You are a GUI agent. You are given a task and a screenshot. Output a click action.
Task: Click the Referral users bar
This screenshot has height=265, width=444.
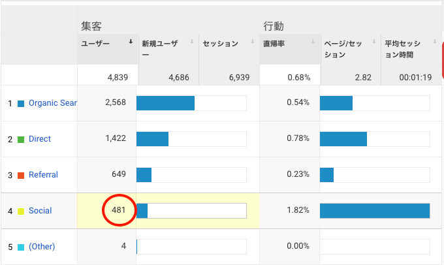click(144, 175)
